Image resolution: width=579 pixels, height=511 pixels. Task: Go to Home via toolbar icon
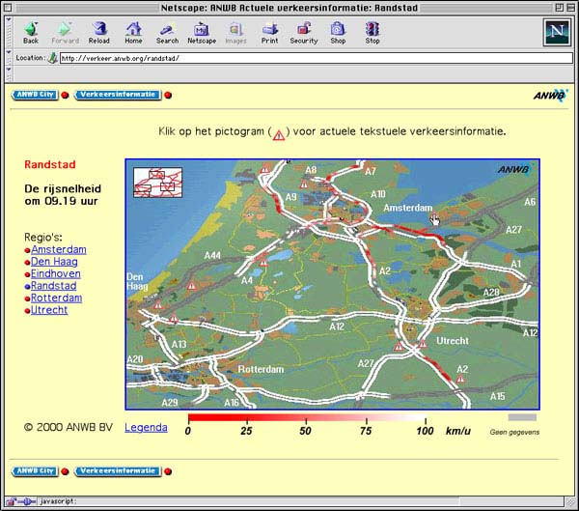[x=133, y=33]
